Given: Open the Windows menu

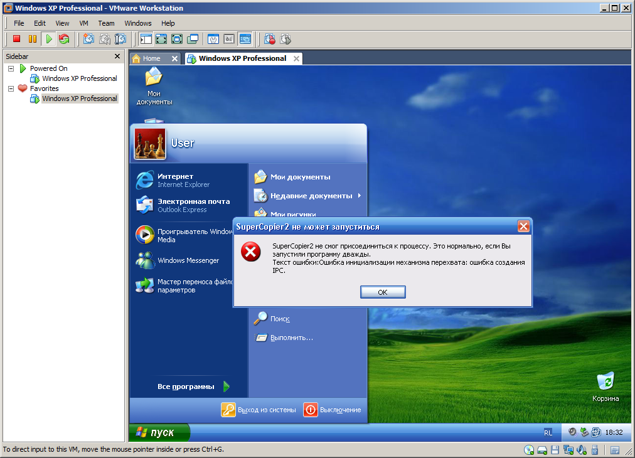Looking at the screenshot, I should click(138, 23).
